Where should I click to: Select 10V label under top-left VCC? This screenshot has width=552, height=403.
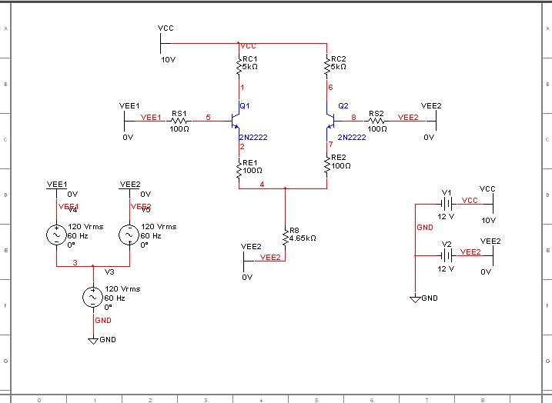tap(169, 60)
